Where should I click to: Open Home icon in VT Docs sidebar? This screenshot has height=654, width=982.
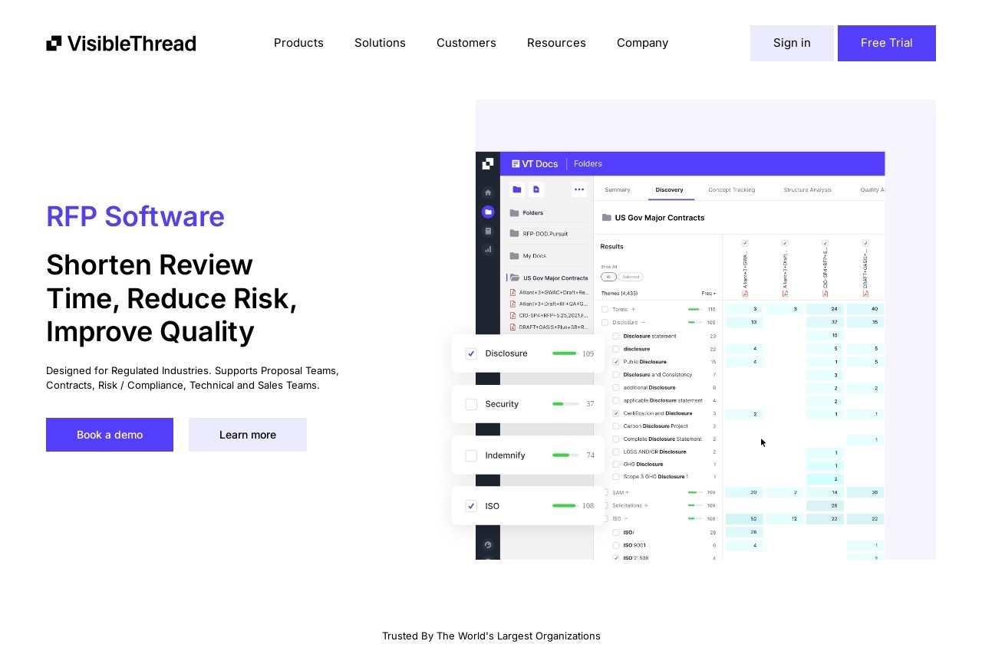(x=488, y=192)
